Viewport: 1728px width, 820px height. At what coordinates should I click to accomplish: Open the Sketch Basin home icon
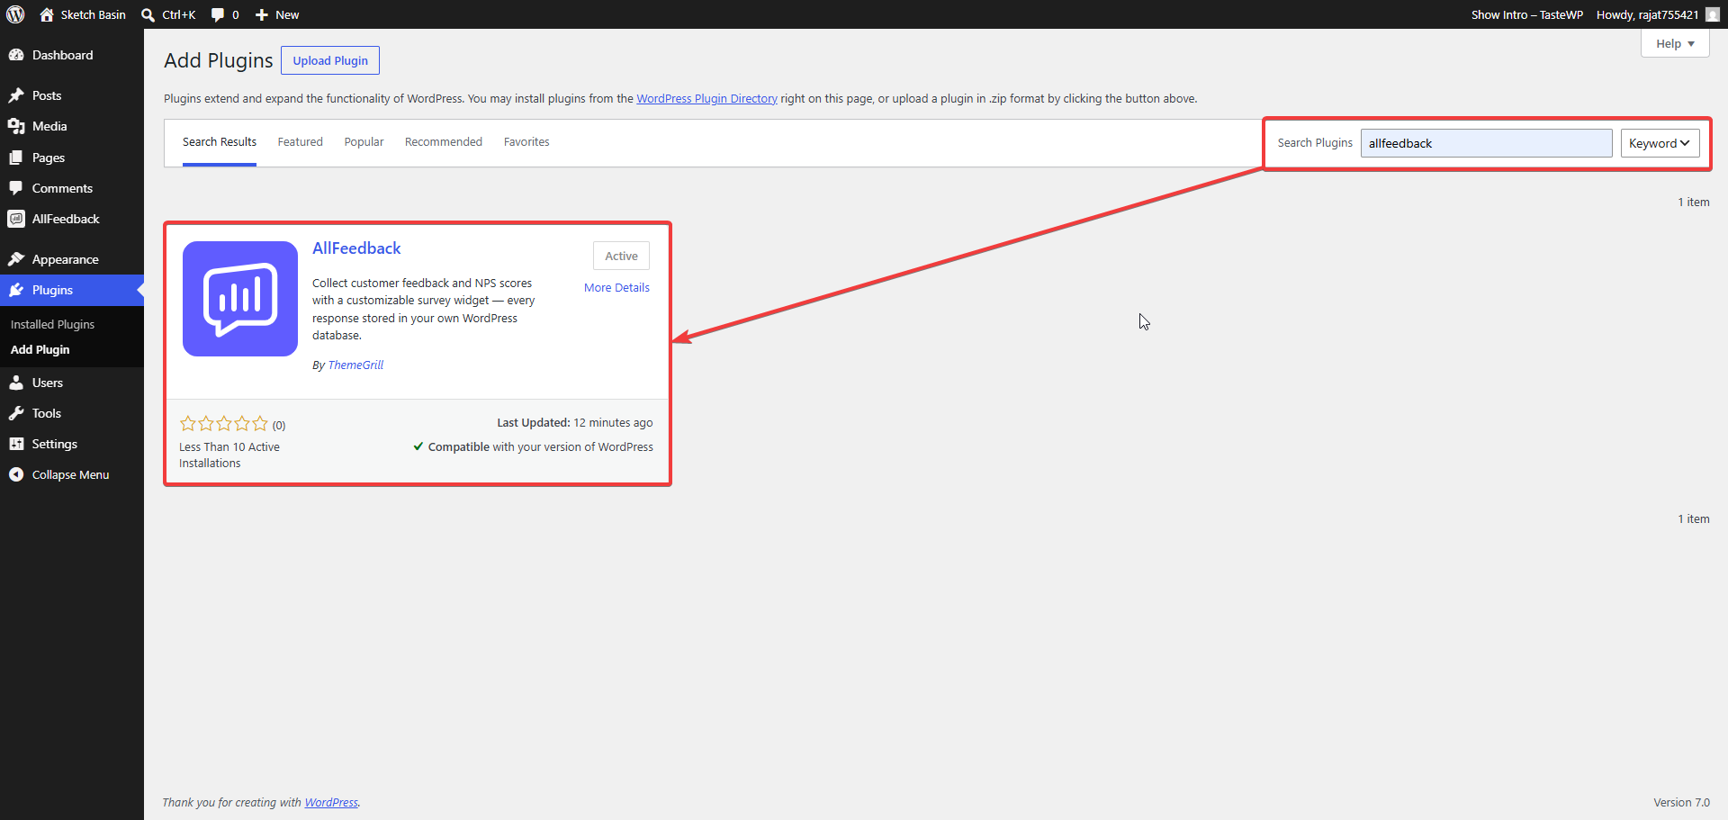point(47,14)
